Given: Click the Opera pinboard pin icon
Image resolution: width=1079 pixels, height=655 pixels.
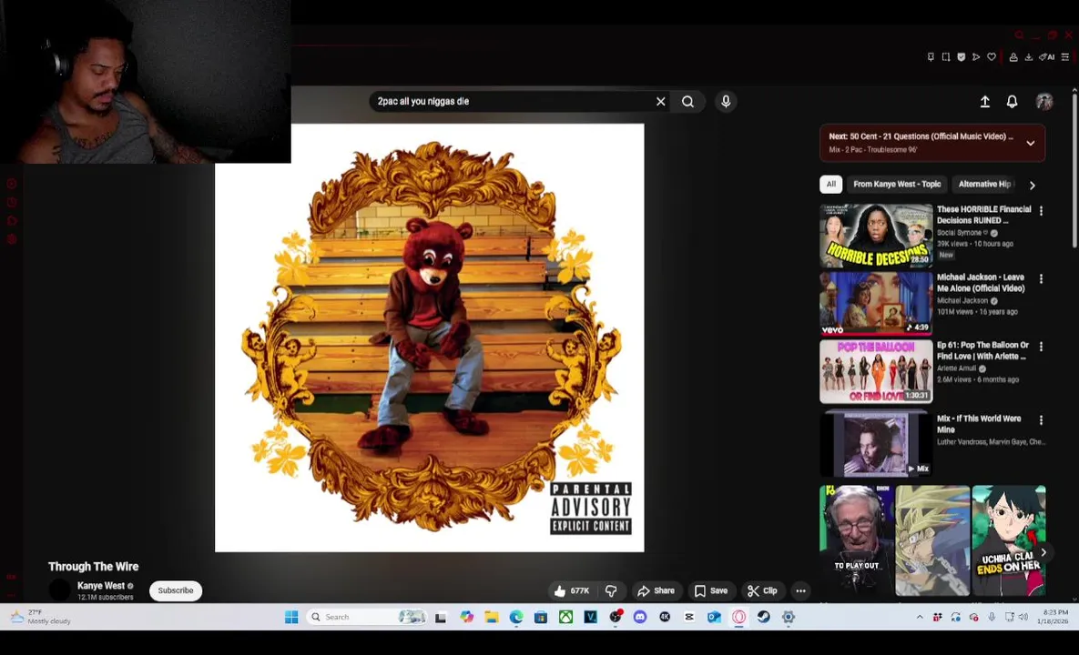Looking at the screenshot, I should (x=931, y=57).
